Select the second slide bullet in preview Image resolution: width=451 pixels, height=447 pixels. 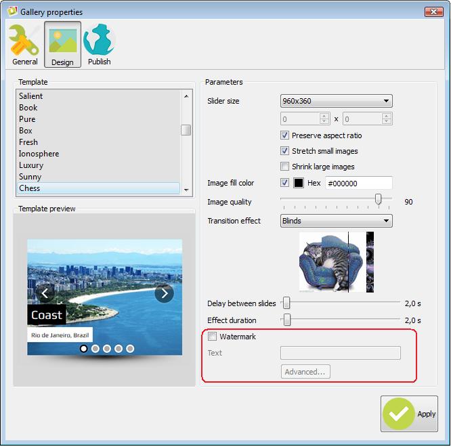click(x=95, y=349)
